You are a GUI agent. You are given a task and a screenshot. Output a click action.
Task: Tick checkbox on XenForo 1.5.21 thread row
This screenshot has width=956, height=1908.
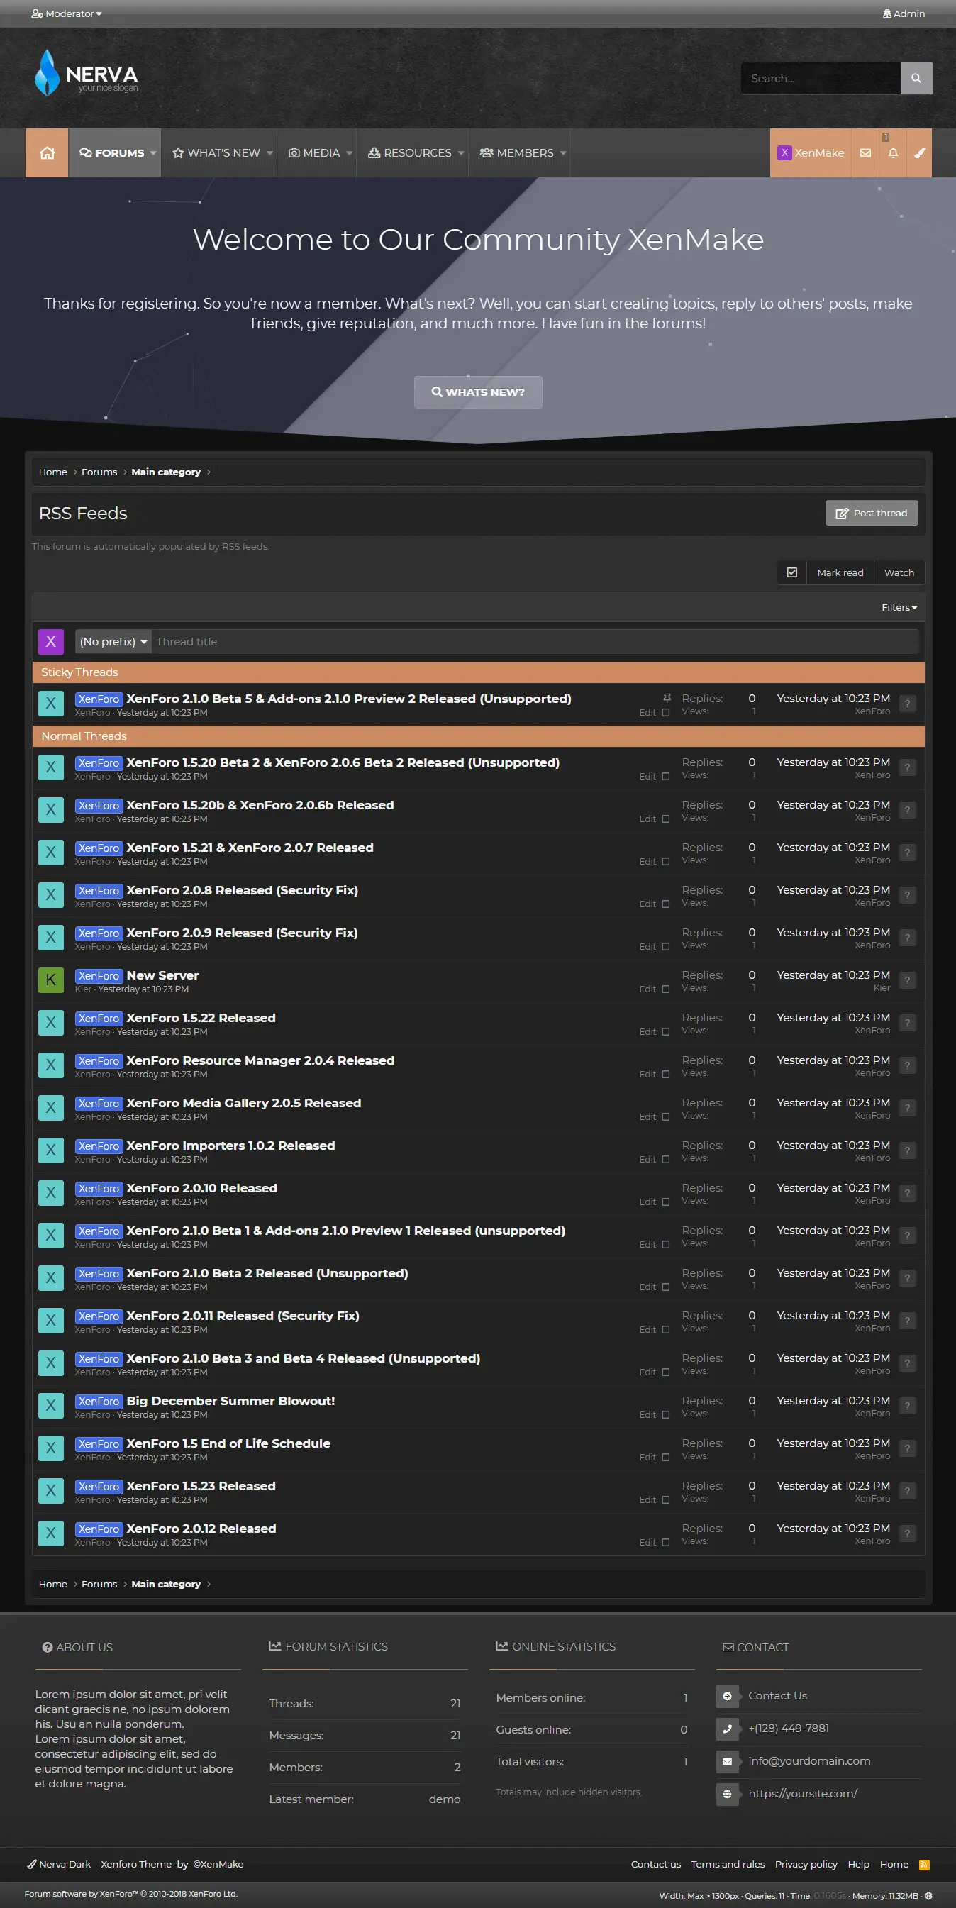pos(666,861)
